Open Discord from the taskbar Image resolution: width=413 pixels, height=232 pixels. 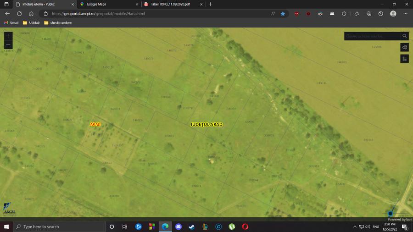pyautogui.click(x=179, y=226)
